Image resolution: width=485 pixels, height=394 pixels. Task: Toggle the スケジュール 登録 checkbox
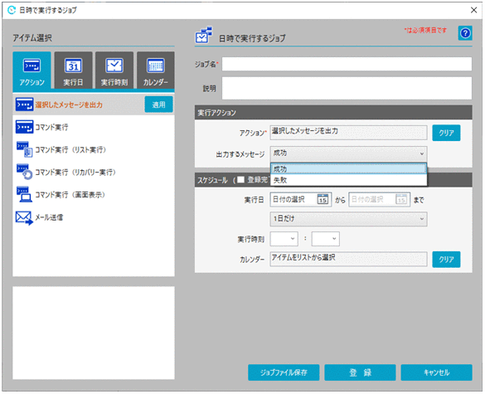(x=240, y=180)
